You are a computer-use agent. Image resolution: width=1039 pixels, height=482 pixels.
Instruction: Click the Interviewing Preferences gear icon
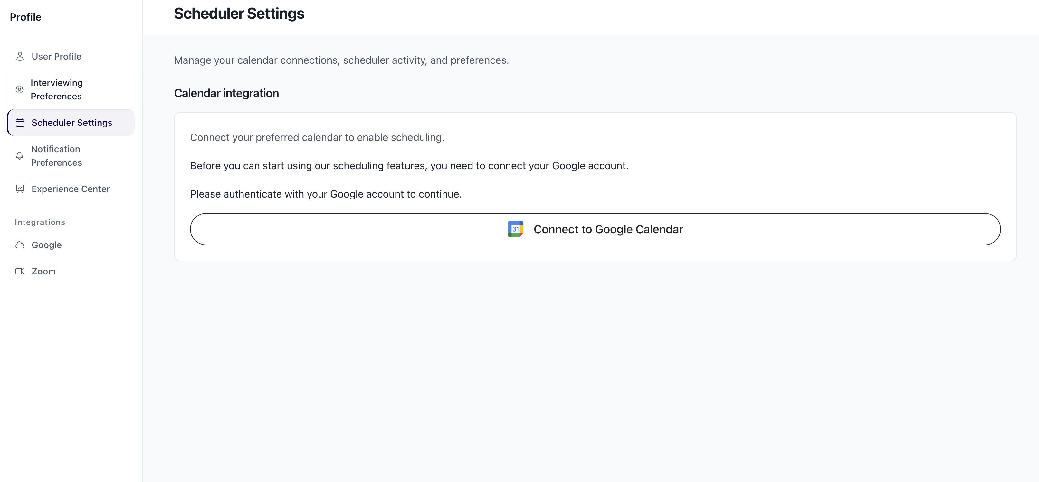point(19,89)
